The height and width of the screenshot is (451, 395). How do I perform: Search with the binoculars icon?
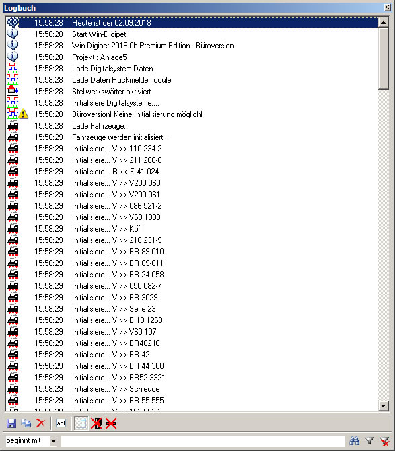[354, 441]
